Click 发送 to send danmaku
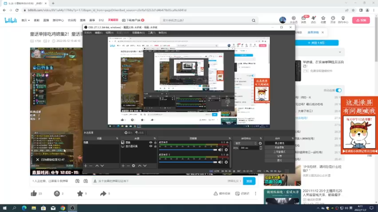The image size is (378, 212). point(249,181)
